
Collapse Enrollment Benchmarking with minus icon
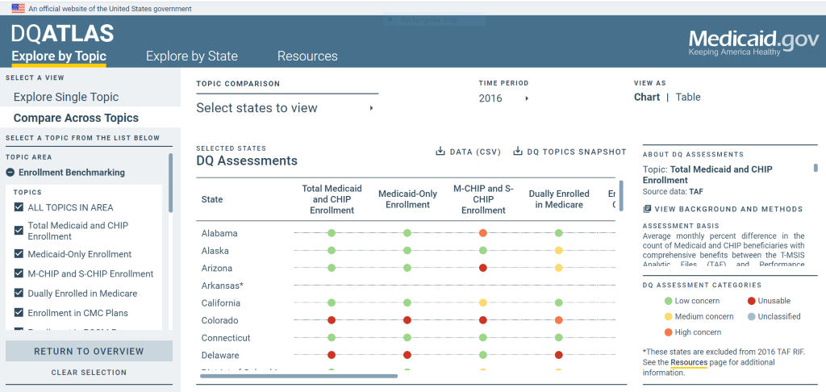point(10,173)
